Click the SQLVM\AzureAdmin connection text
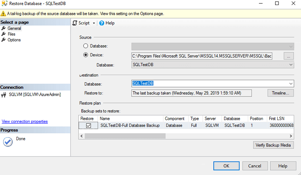 [35, 95]
